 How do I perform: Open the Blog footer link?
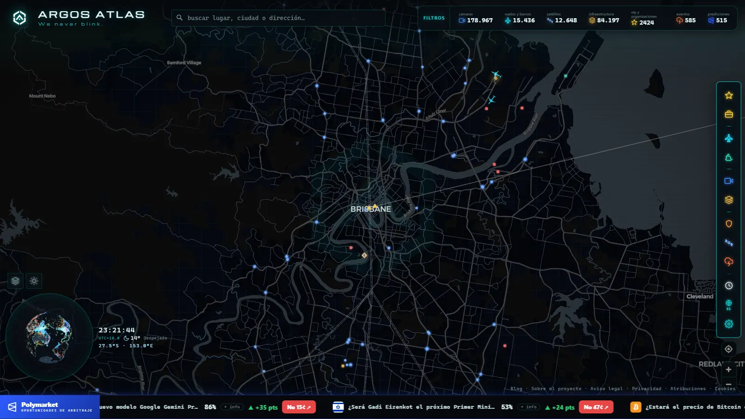[516, 389]
